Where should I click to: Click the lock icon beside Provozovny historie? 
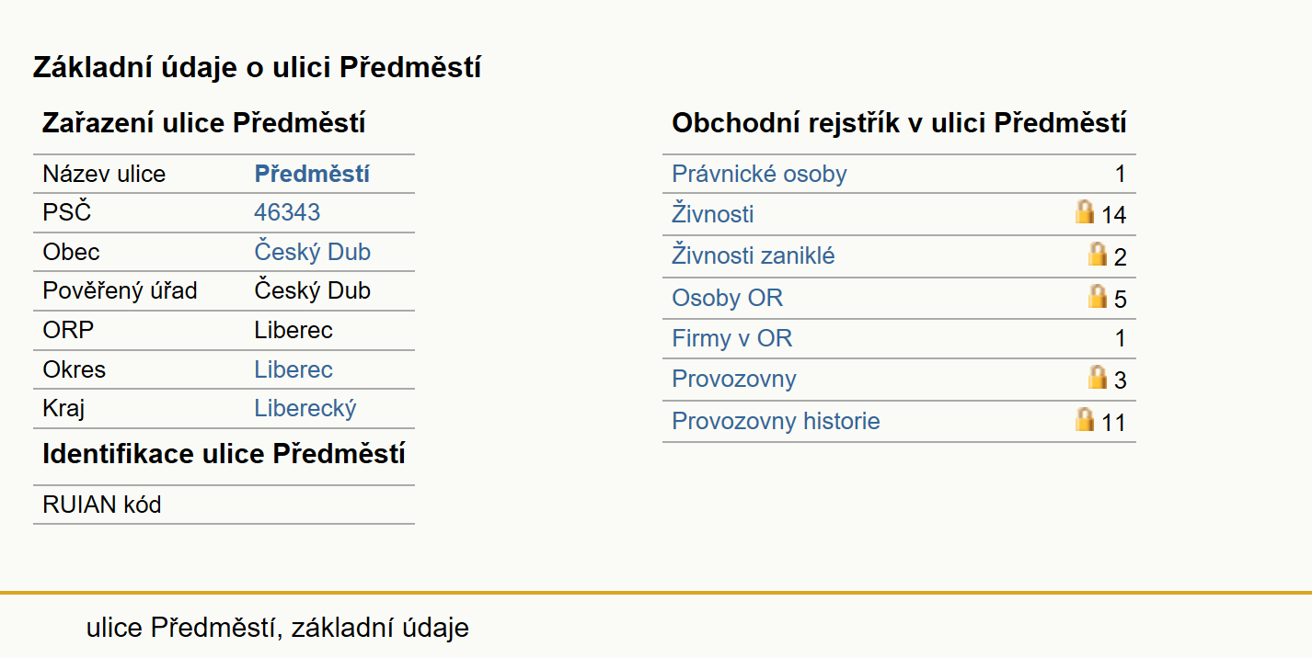click(x=1085, y=419)
